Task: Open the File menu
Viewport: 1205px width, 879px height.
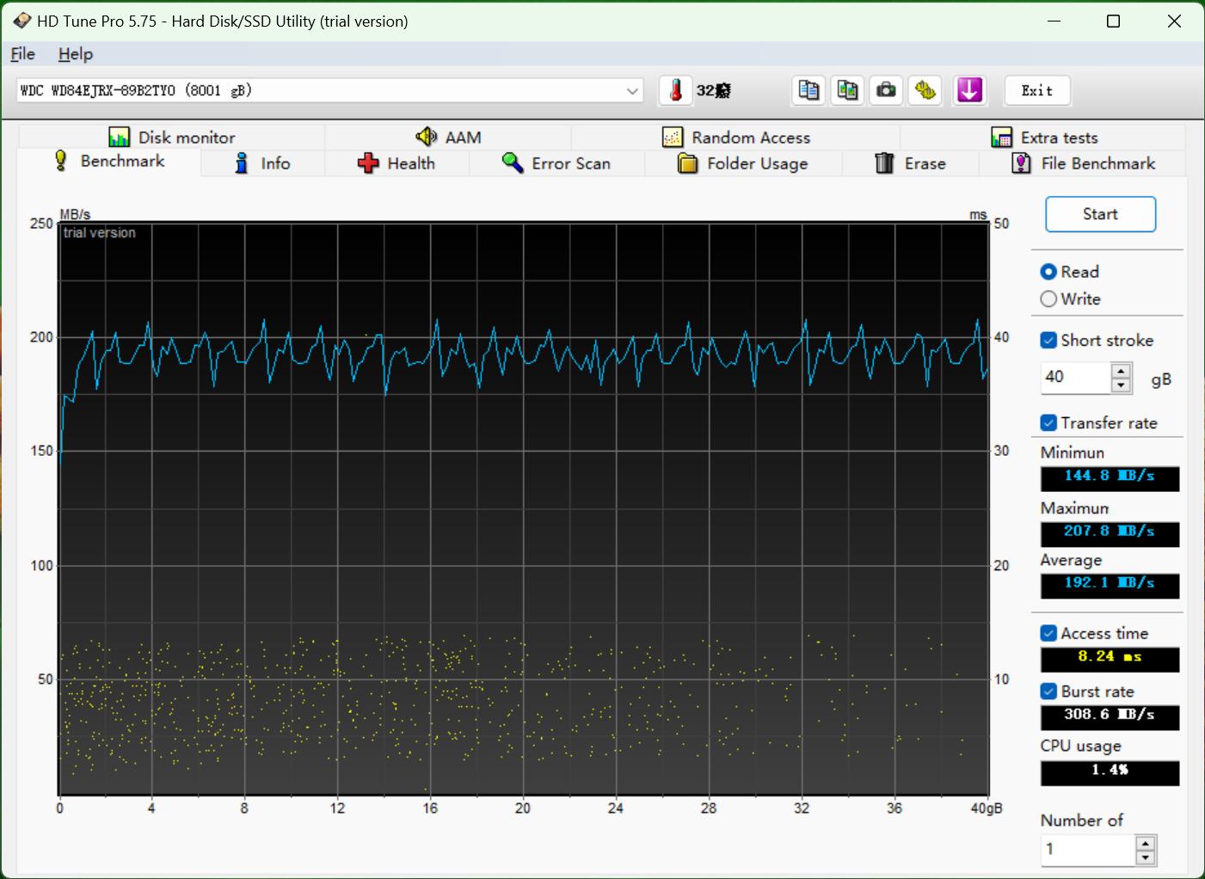Action: point(22,54)
